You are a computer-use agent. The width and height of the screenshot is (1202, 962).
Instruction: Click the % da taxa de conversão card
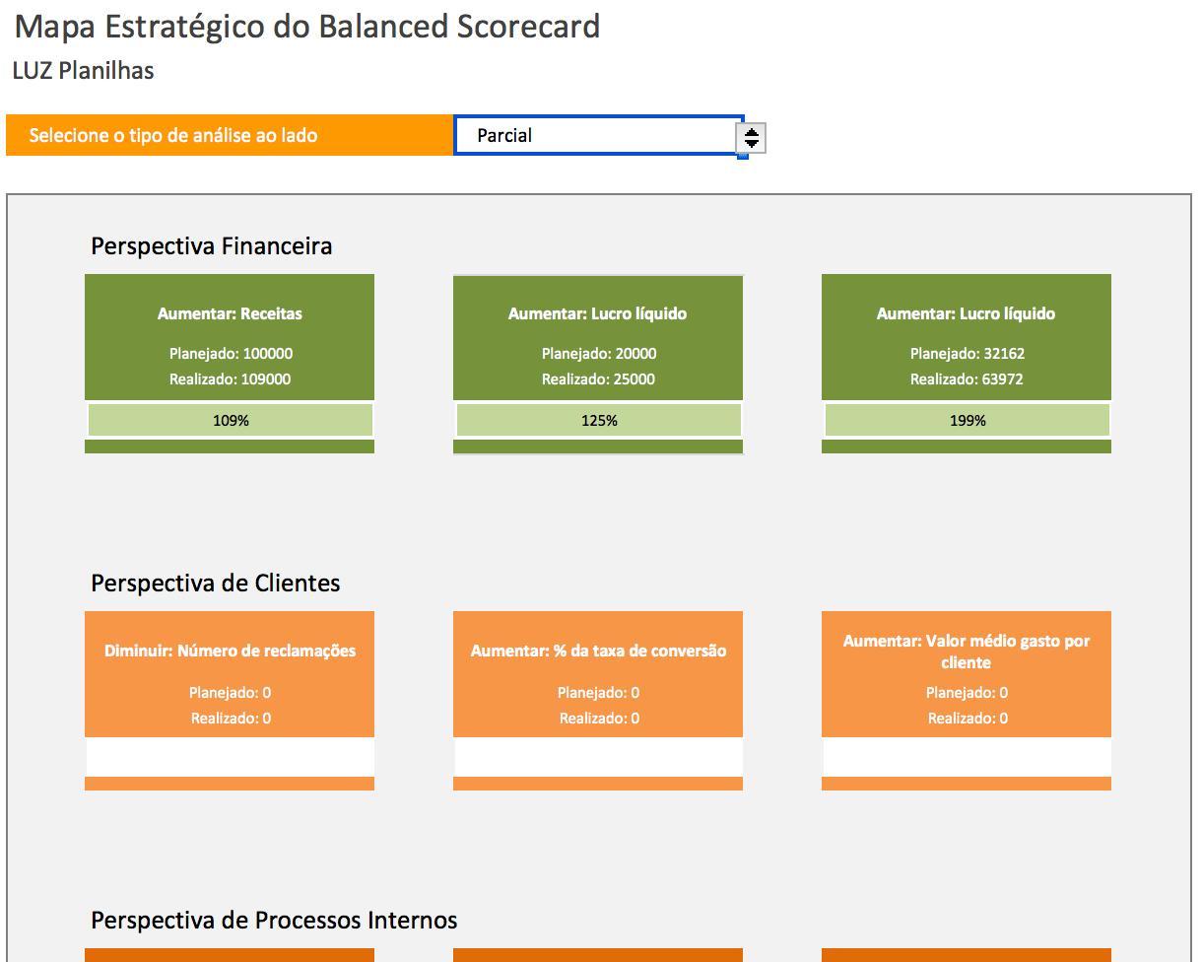[x=598, y=674]
